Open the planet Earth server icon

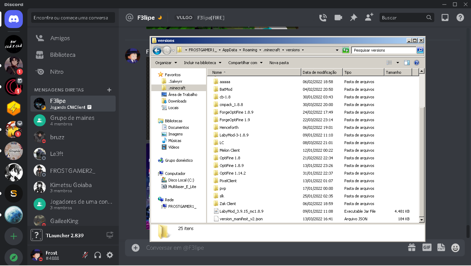pos(14,215)
